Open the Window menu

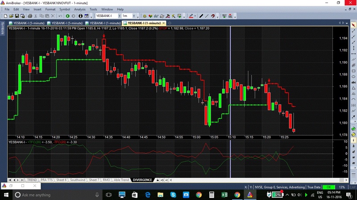click(107, 9)
